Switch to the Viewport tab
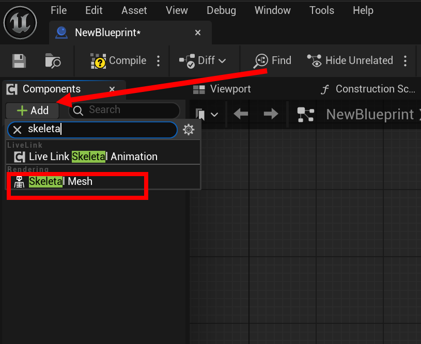Screen dimensions: 421x344 coord(222,89)
